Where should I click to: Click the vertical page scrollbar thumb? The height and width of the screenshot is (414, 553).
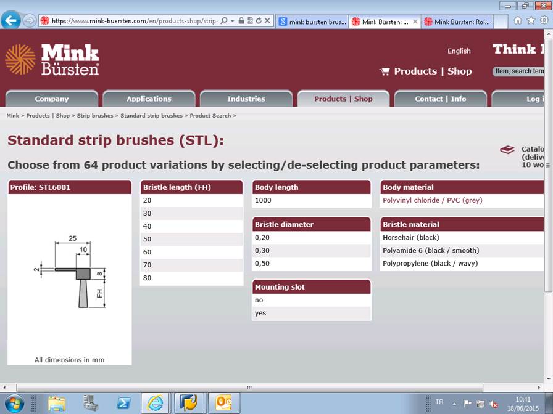coord(549,166)
